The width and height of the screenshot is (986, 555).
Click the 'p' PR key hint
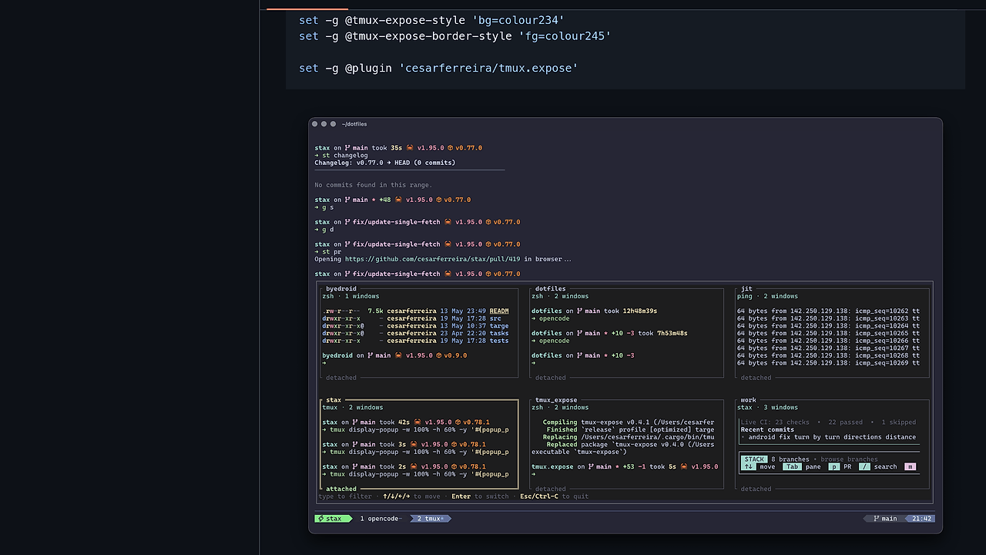coord(833,466)
